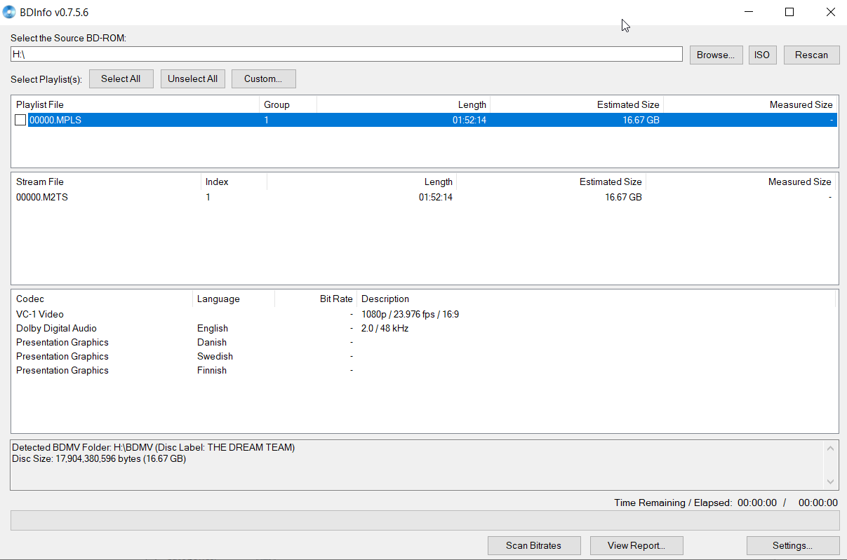Click the Time Remaining / Elapsed label
847x560 pixels.
pyautogui.click(x=673, y=503)
